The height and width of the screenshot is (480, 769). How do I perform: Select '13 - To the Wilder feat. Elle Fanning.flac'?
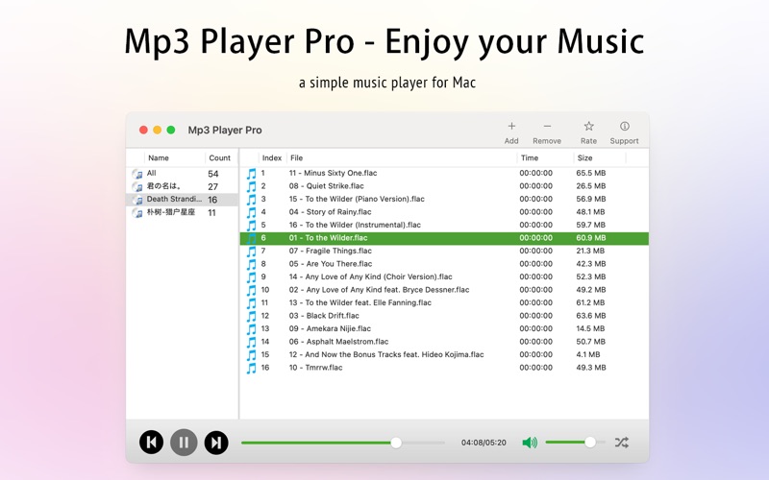tap(360, 302)
